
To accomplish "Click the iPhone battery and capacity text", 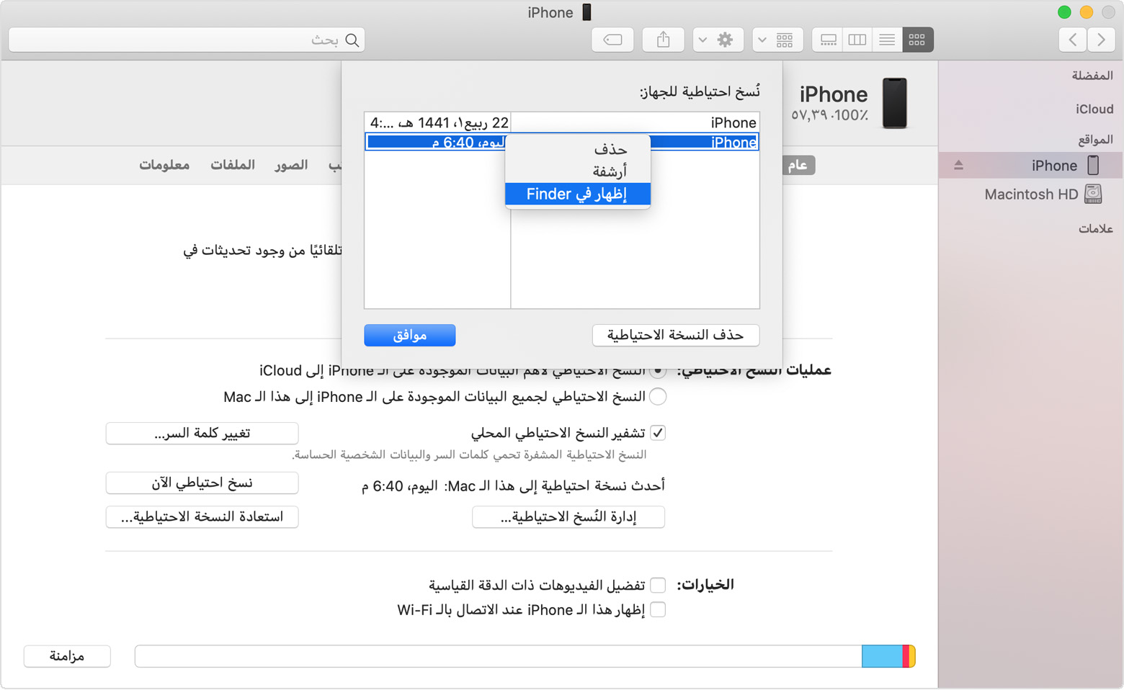I will 829,115.
